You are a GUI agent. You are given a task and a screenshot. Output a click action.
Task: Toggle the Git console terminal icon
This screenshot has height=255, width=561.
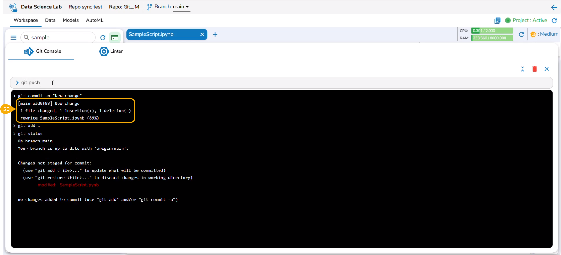tap(115, 38)
